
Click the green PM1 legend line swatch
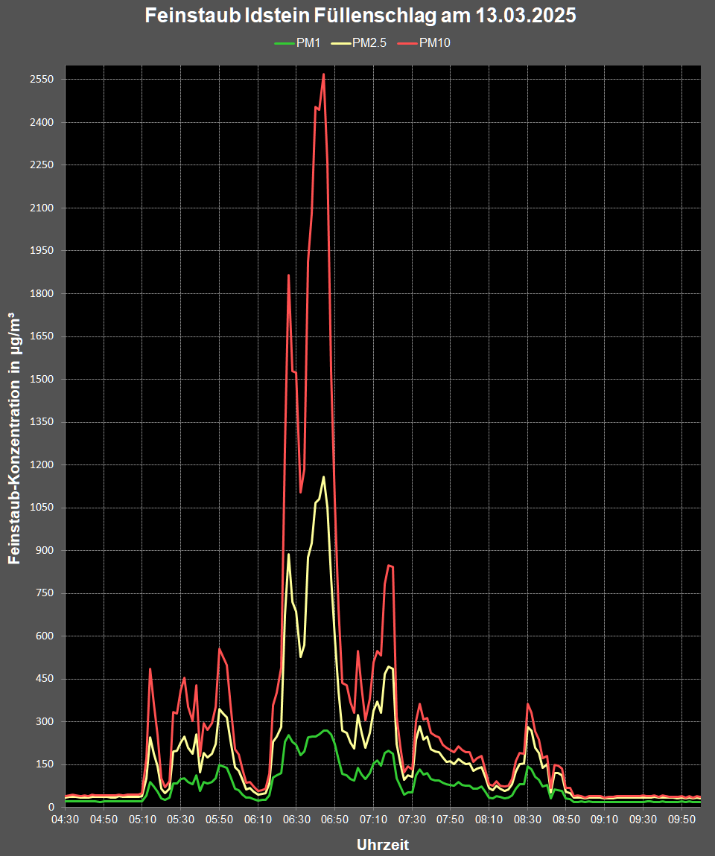pos(285,43)
